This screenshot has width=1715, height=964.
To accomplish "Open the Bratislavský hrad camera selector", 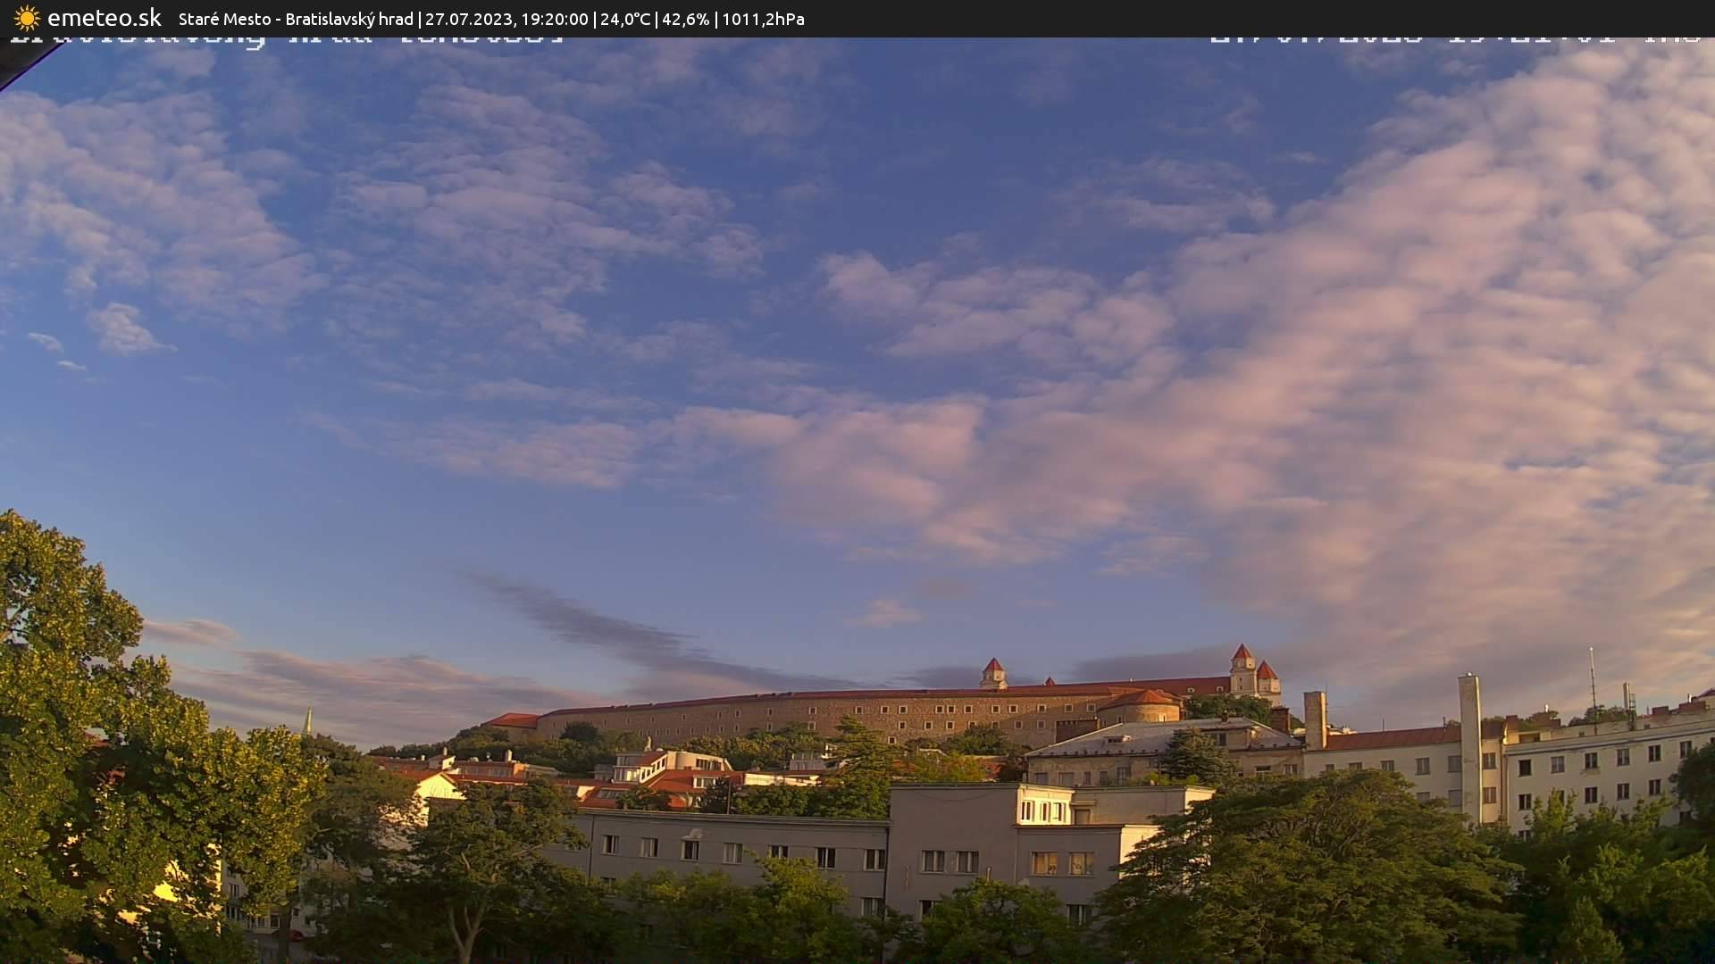I will coord(349,18).
